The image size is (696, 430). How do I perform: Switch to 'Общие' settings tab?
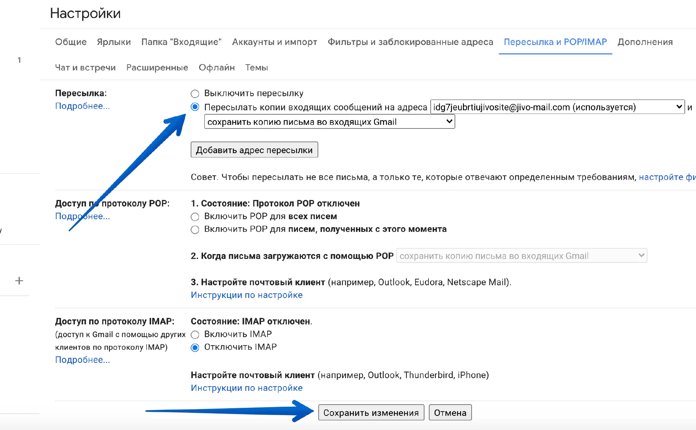pos(71,42)
